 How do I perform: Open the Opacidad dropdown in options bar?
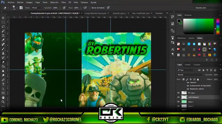60,8
